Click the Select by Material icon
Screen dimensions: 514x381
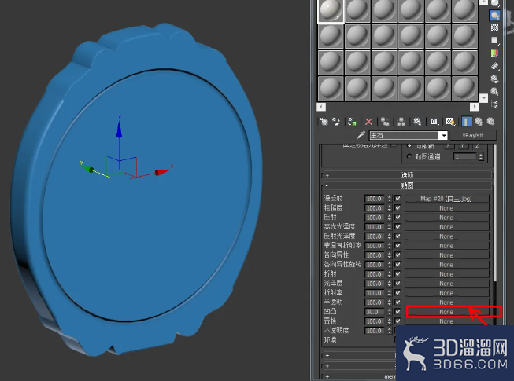(x=494, y=92)
